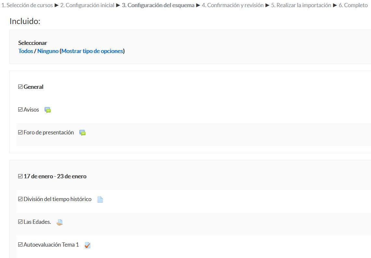371x258 pixels.
Task: Click the page icon next to División del tiempo histórico
Action: [x=100, y=199]
